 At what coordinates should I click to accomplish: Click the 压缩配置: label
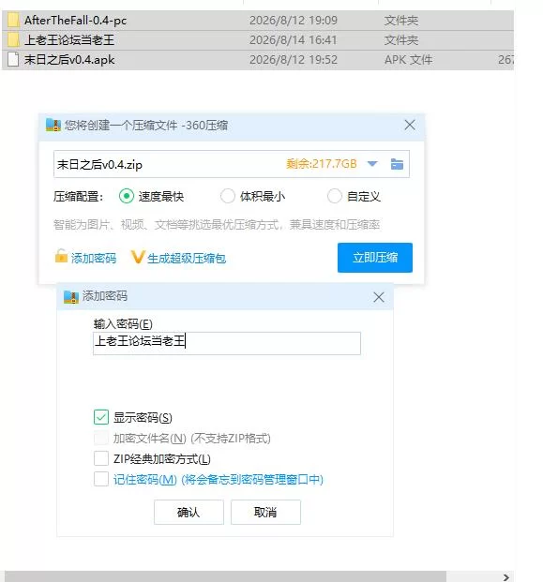click(x=79, y=196)
